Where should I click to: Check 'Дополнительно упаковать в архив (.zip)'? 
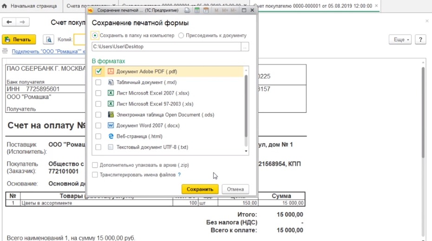(x=95, y=165)
